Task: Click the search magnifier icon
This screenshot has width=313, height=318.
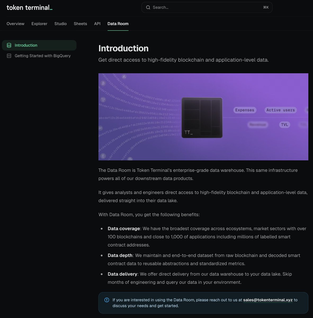Action: (x=148, y=7)
